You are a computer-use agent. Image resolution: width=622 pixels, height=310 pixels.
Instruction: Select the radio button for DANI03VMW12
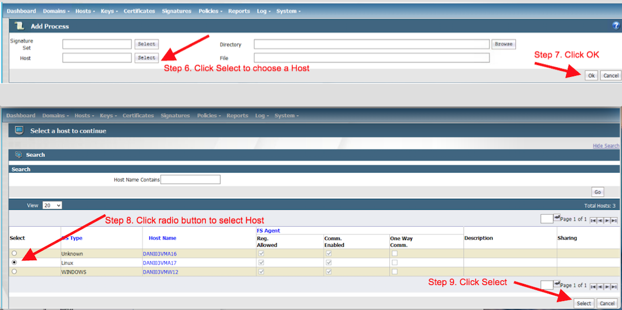[14, 272]
